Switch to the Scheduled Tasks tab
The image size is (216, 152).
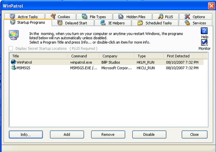click(x=155, y=23)
